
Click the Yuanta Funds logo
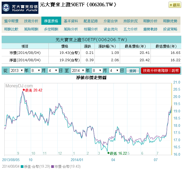20,8
